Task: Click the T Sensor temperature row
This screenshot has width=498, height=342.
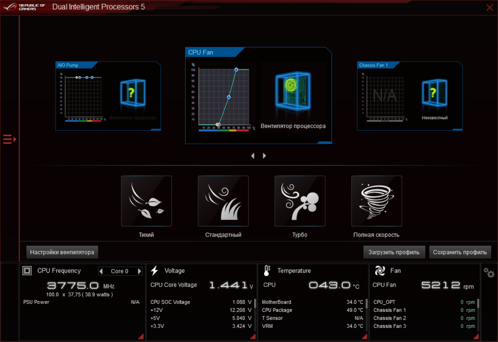Action: point(313,318)
